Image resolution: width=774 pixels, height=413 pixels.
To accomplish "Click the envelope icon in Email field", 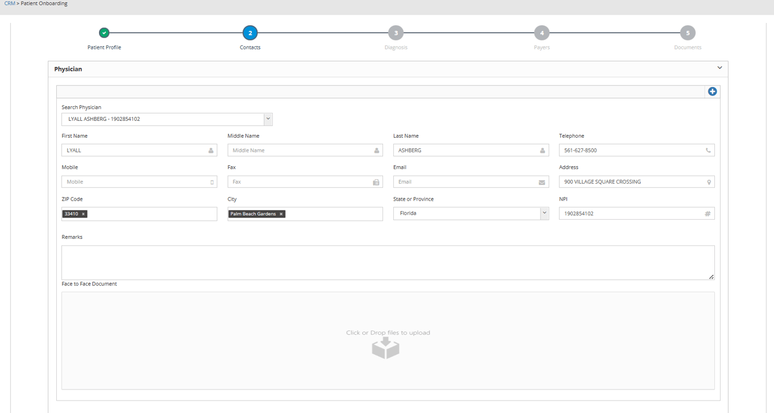I will click(x=542, y=182).
